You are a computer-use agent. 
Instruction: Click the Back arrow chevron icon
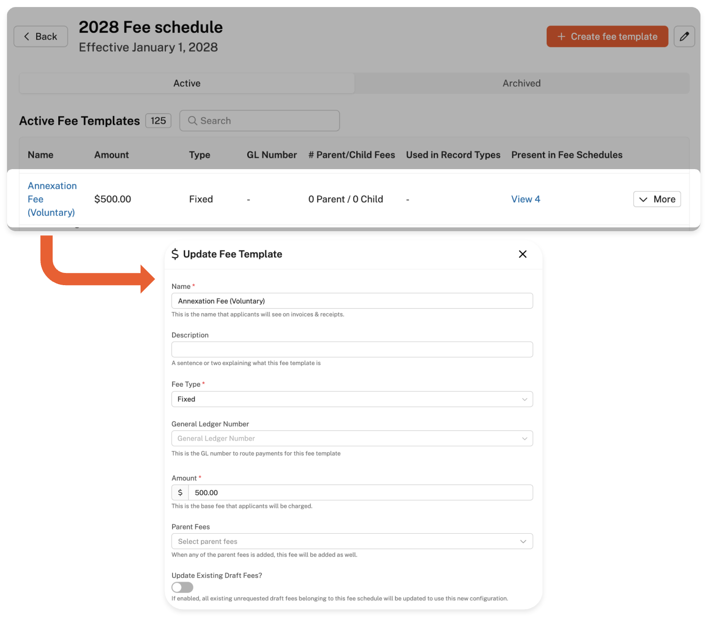click(27, 37)
